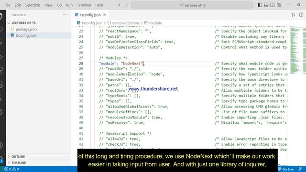Open Explorer views and more actions (…)

[65, 15]
